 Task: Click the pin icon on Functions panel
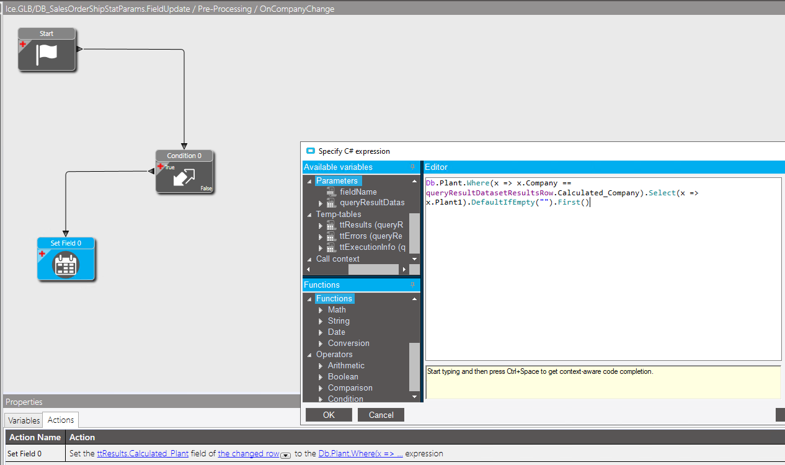point(412,285)
